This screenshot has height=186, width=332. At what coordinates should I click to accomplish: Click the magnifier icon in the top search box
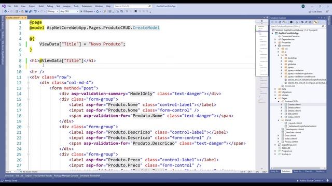click(x=149, y=6)
